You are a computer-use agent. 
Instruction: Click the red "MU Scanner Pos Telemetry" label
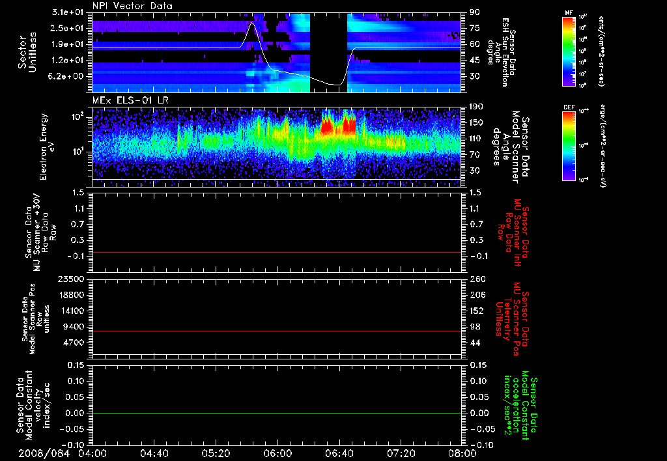[512, 319]
